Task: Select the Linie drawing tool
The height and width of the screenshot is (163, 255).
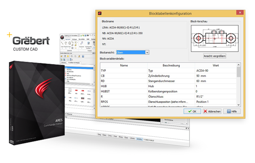Action: coord(62,44)
